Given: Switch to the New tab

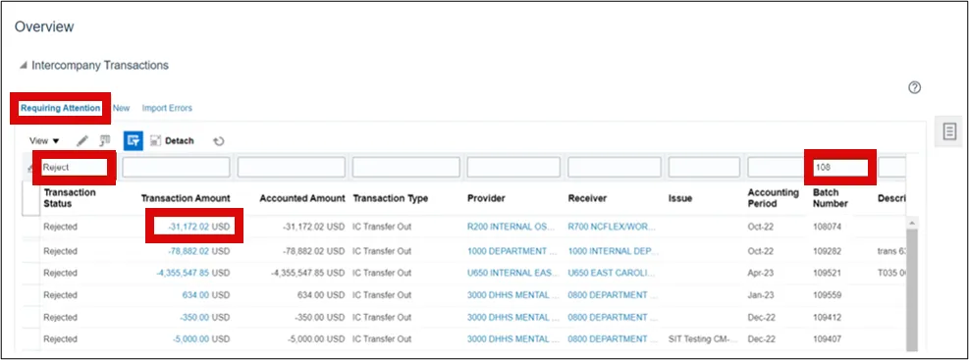Looking at the screenshot, I should coord(121,108).
